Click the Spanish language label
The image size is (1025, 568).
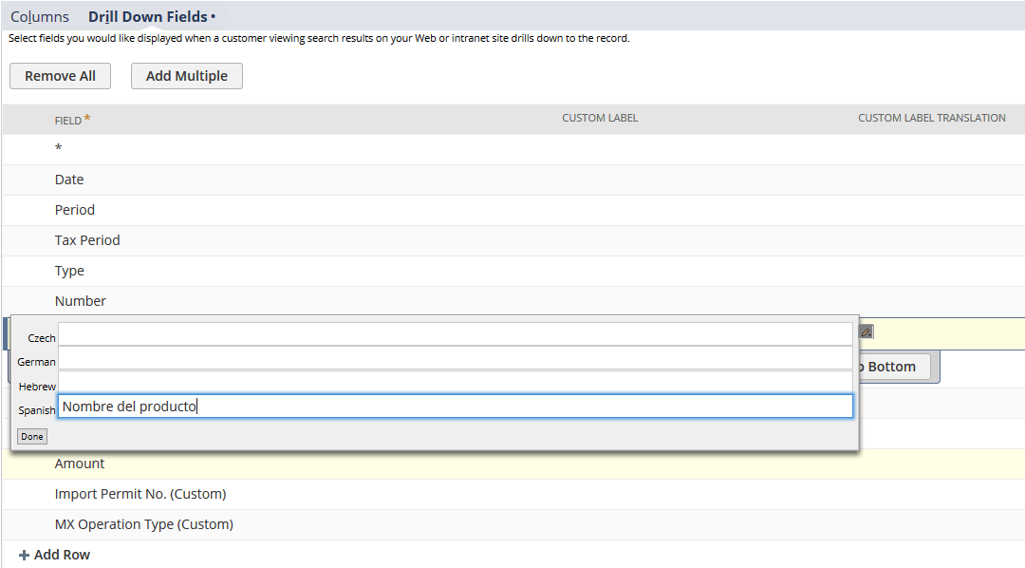37,410
